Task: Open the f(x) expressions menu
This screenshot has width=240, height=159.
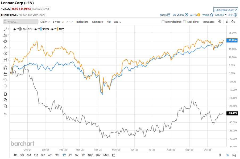Action: [x=109, y=22]
